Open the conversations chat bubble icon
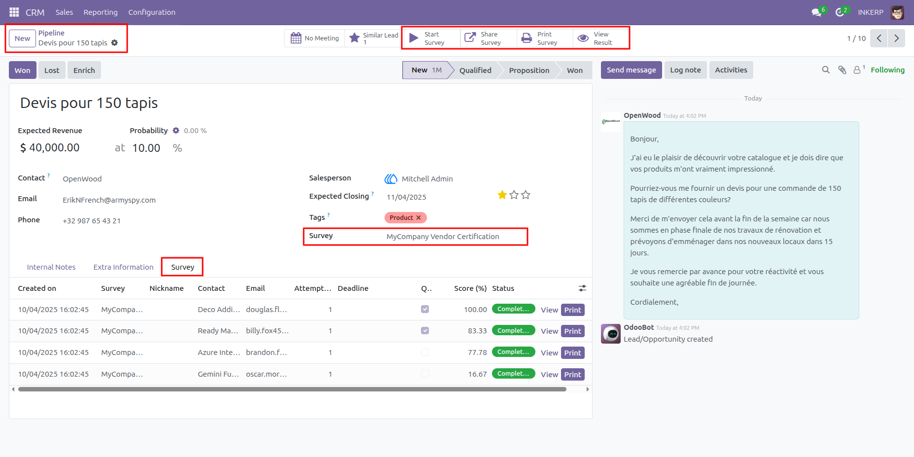 coord(817,12)
